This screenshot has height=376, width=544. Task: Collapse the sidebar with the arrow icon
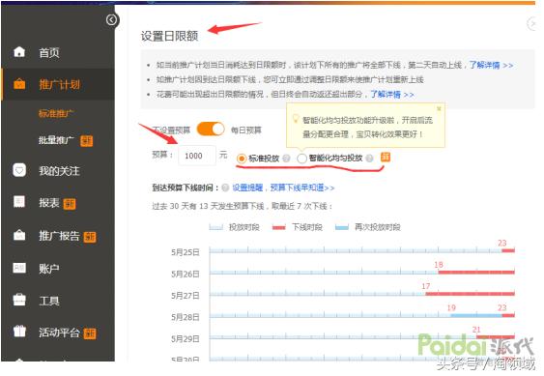coord(112,20)
